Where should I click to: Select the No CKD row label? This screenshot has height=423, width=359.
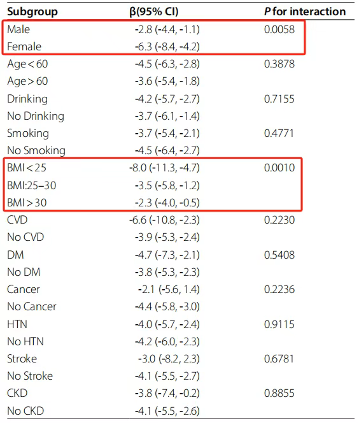click(25, 411)
